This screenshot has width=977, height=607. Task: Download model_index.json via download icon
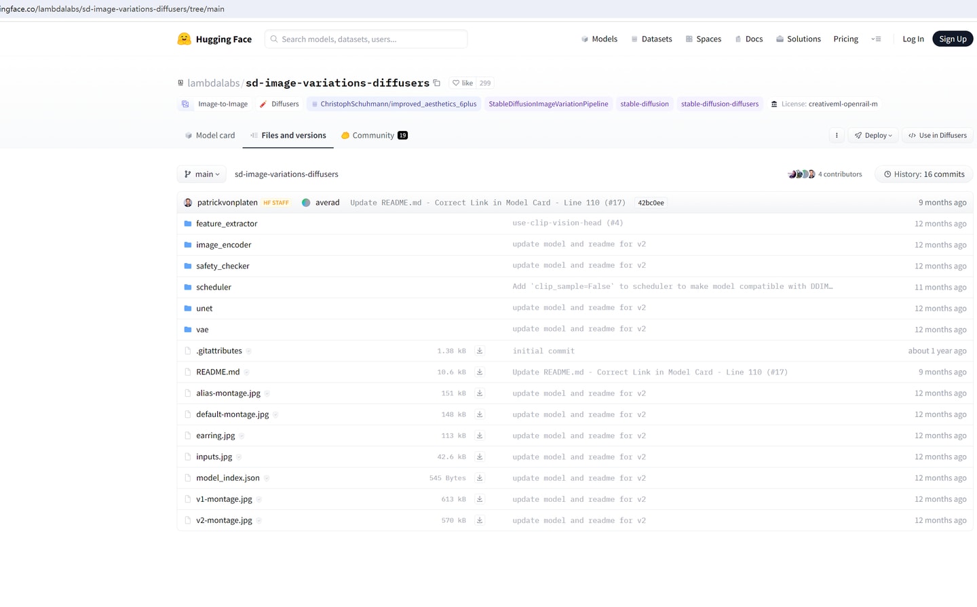pyautogui.click(x=480, y=478)
